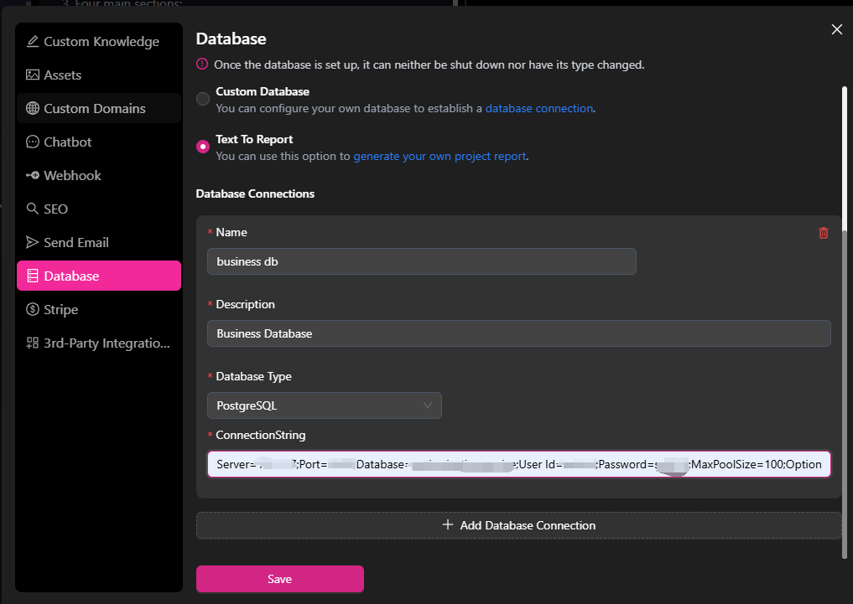Close the settings dialog
The width and height of the screenshot is (853, 604).
pyautogui.click(x=837, y=29)
